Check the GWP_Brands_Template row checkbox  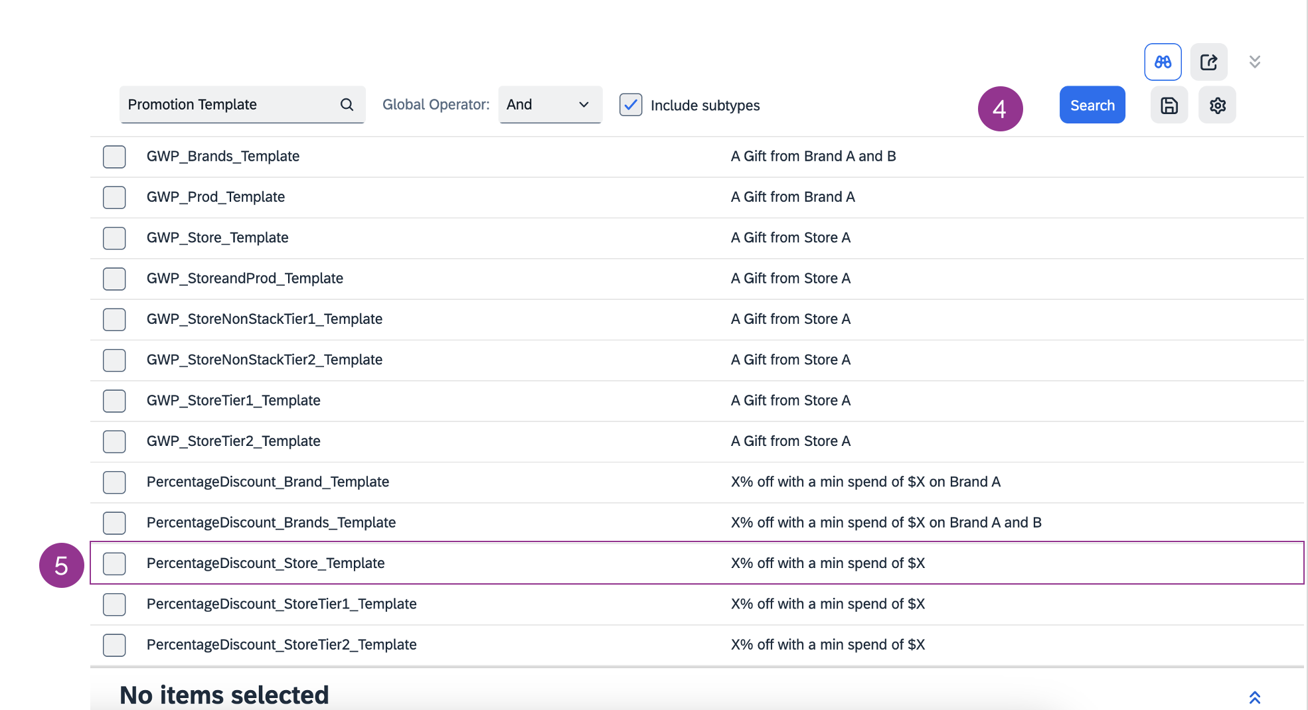114,157
